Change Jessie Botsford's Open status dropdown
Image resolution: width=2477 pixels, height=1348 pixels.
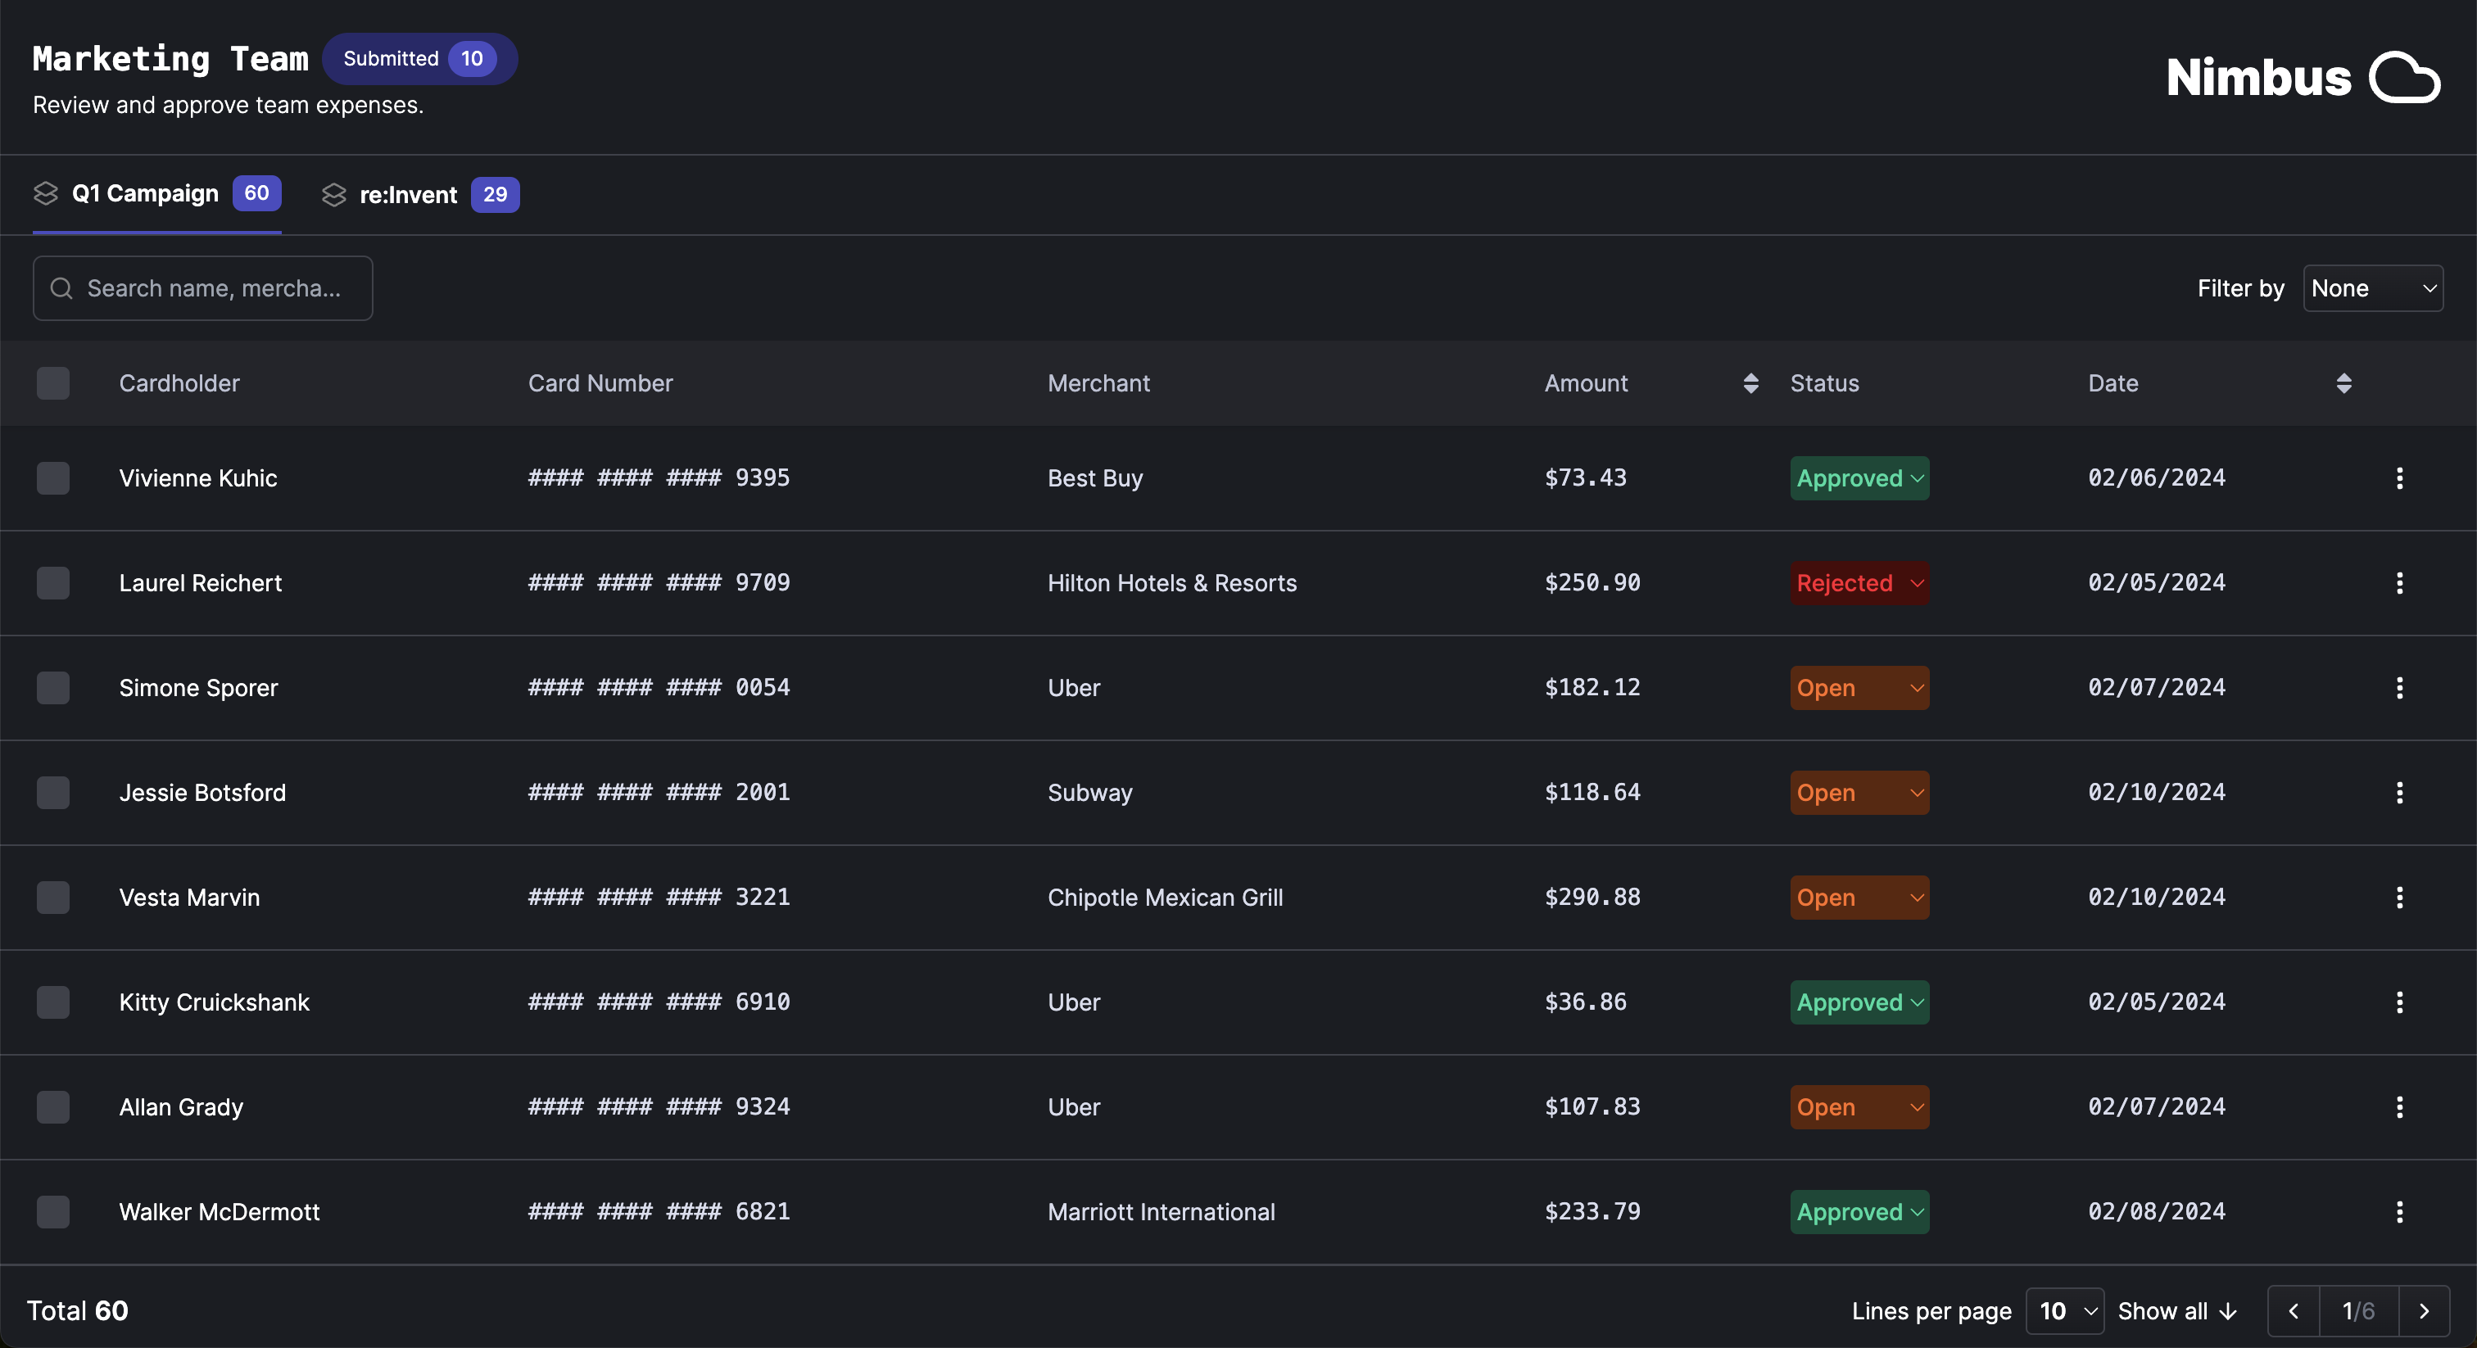[1859, 792]
